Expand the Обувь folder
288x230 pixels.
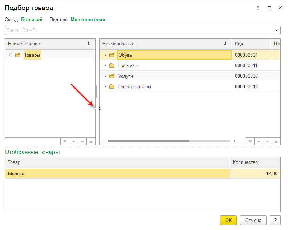click(105, 55)
